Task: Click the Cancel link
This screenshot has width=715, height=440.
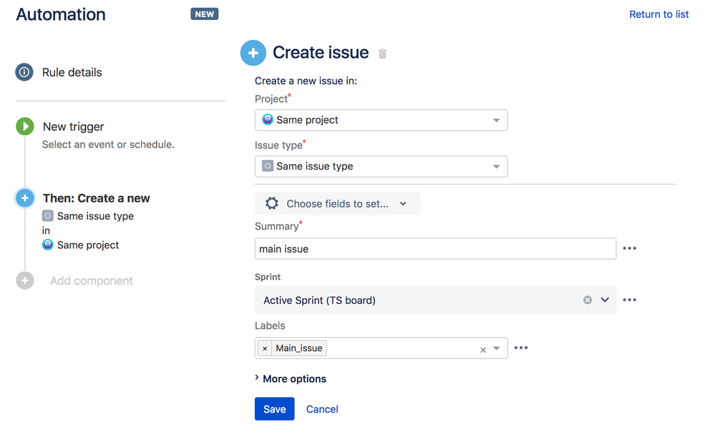Action: (322, 409)
